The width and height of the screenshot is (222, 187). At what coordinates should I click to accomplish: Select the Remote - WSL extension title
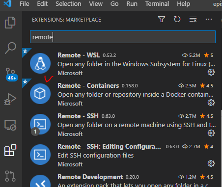click(x=79, y=55)
